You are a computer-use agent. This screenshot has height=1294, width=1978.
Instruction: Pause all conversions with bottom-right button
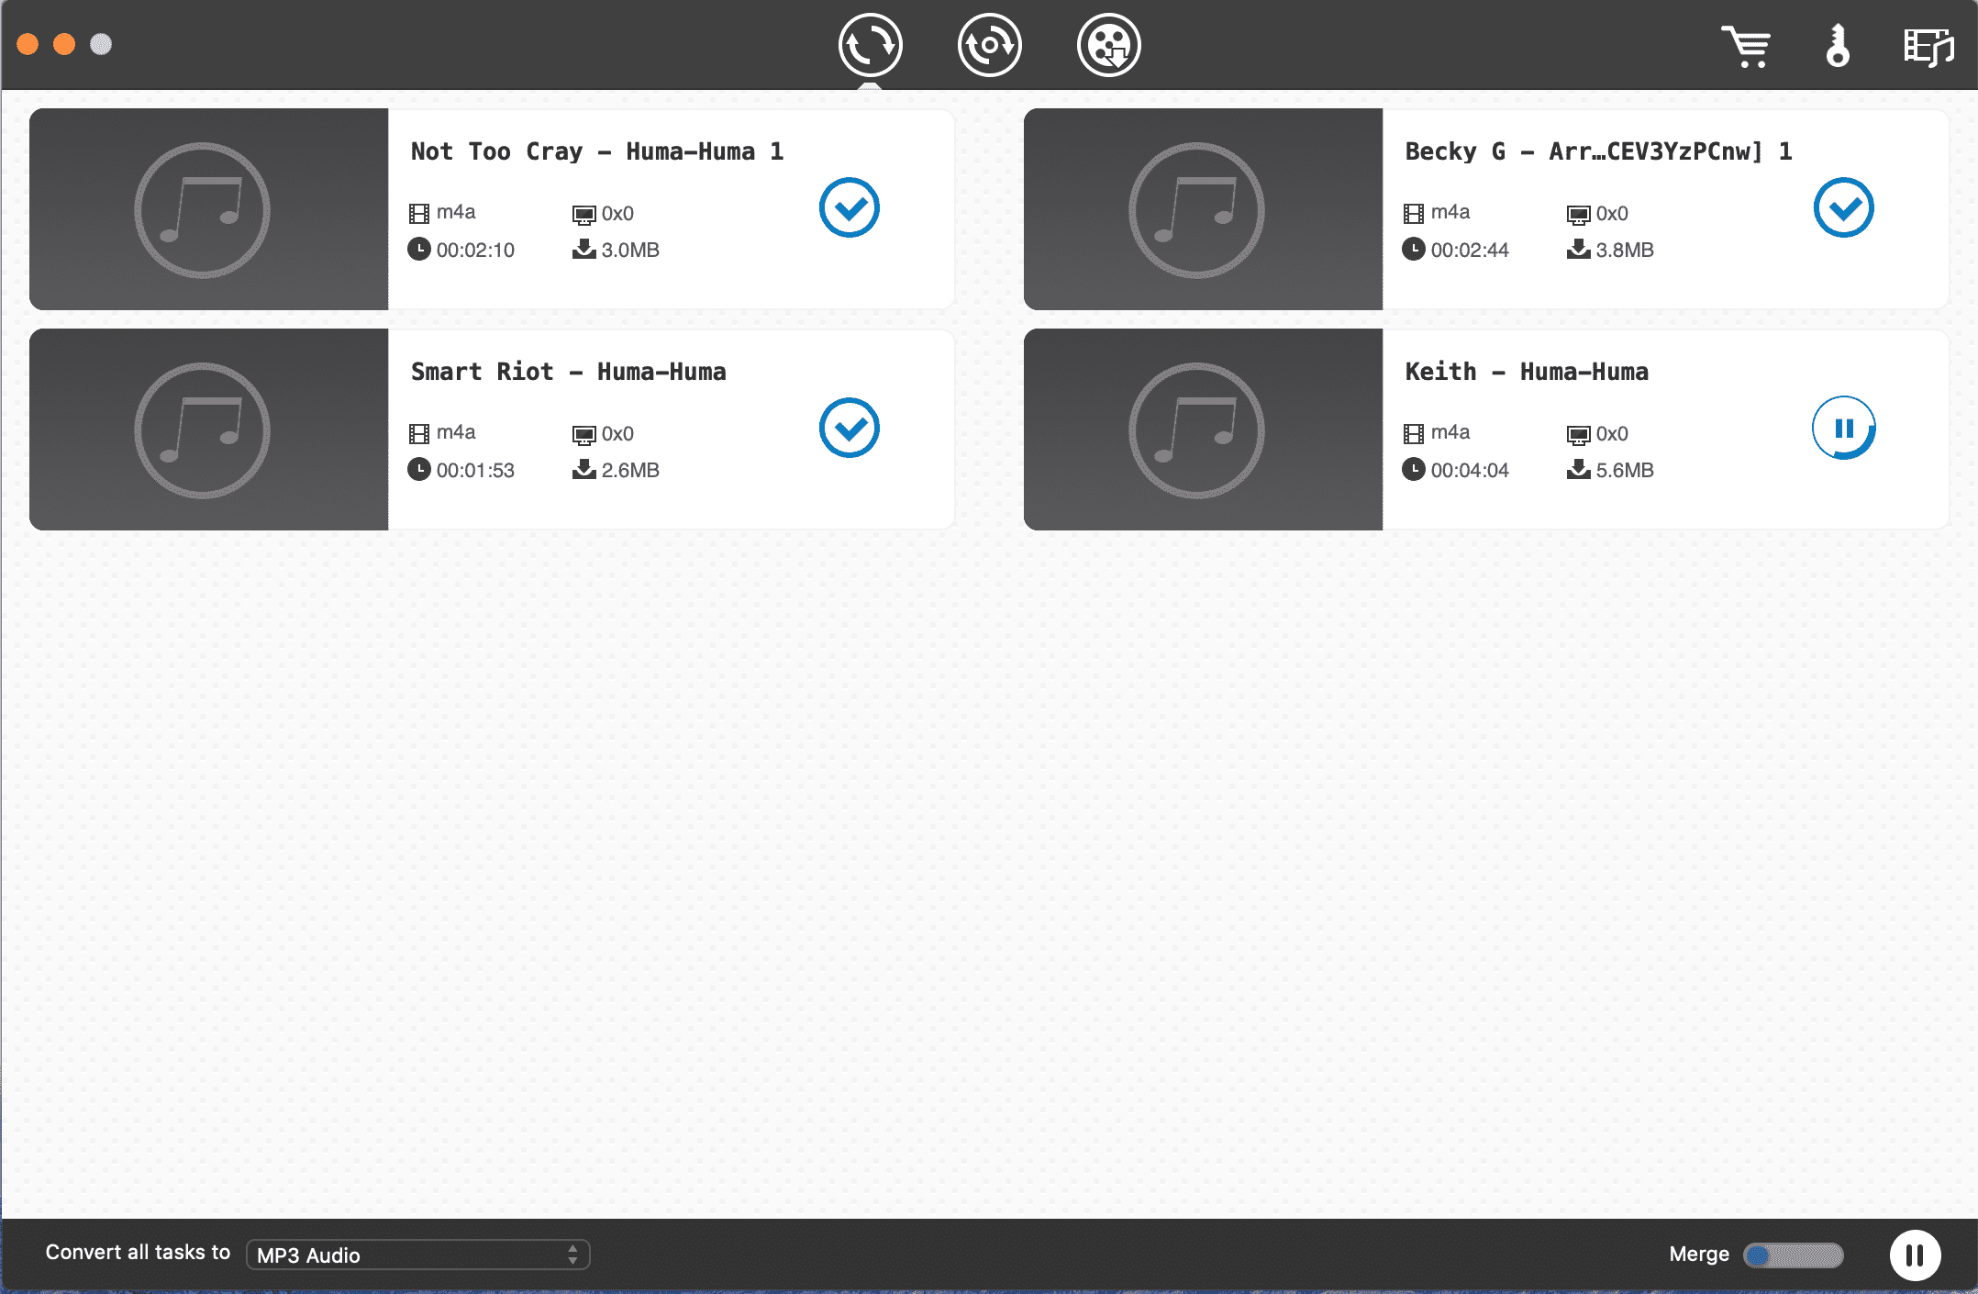[1915, 1255]
